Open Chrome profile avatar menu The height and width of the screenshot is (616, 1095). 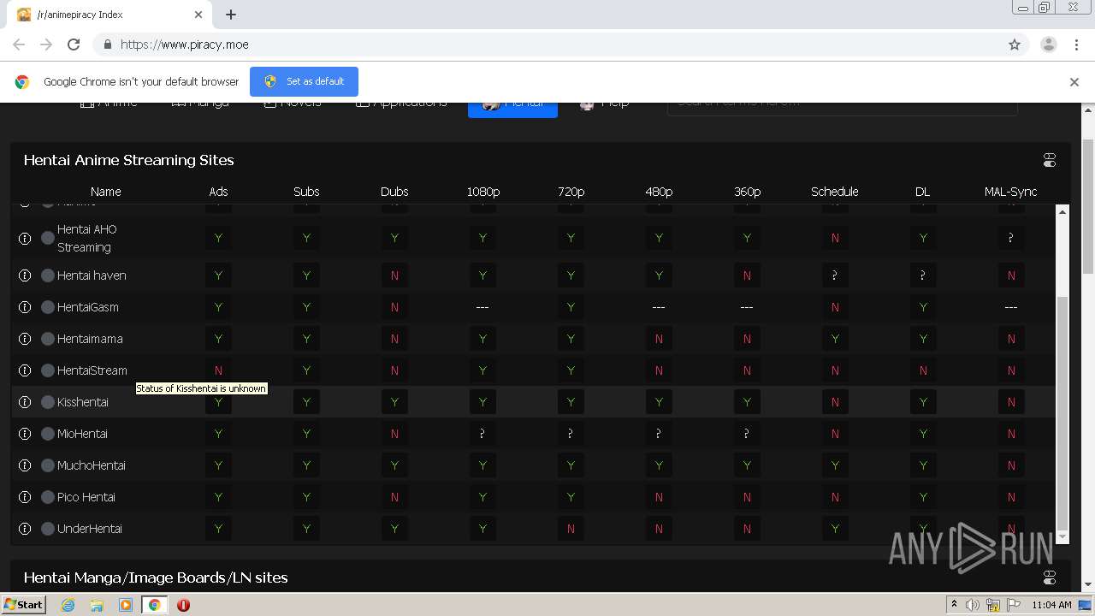(x=1048, y=44)
